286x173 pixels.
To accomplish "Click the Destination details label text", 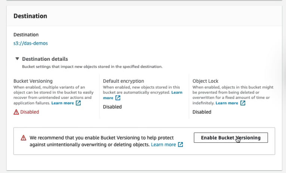I will tap(45, 59).
